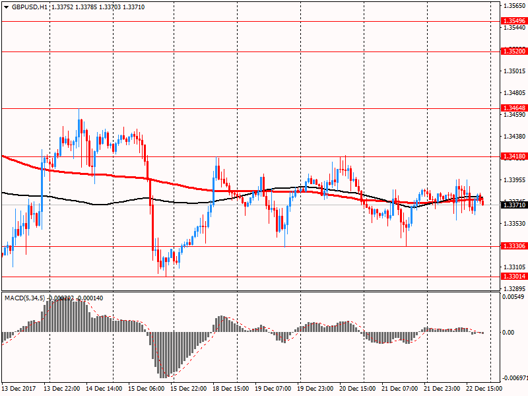
Task: Select the 22 Dec 15:00 time label
Action: tap(484, 389)
